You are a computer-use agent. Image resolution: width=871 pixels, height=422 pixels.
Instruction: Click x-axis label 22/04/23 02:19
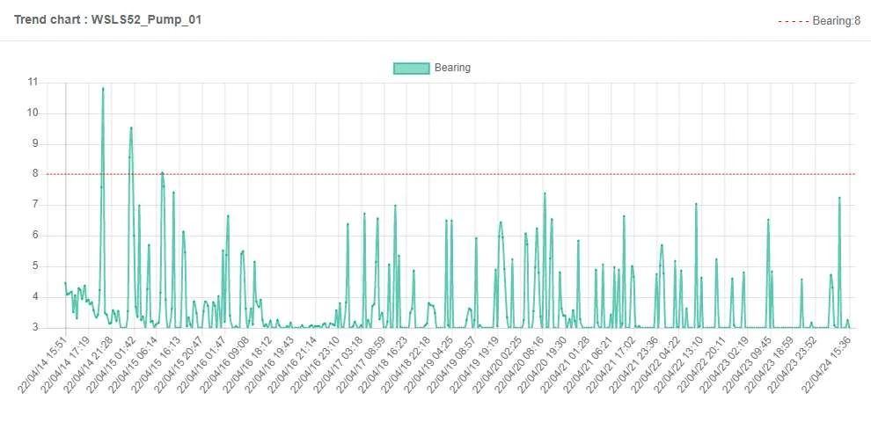[726, 364]
